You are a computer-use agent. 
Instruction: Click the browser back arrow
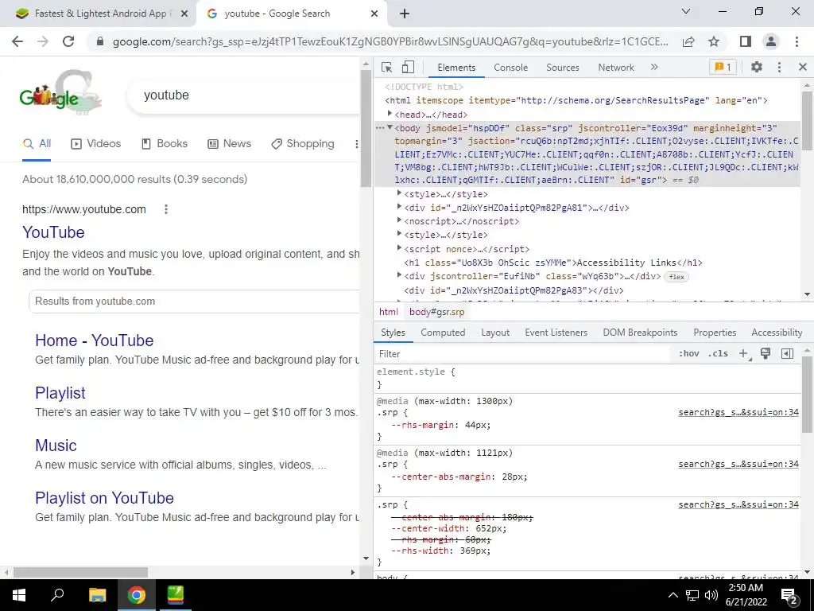tap(17, 41)
